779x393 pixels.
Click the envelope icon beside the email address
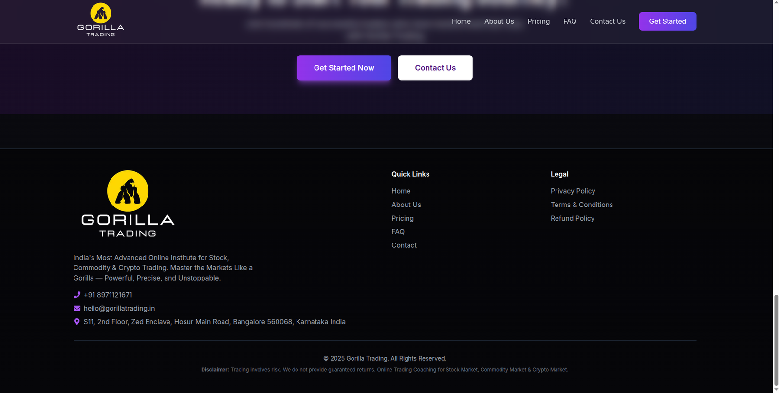pyautogui.click(x=77, y=308)
